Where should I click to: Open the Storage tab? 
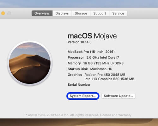tap(81, 13)
